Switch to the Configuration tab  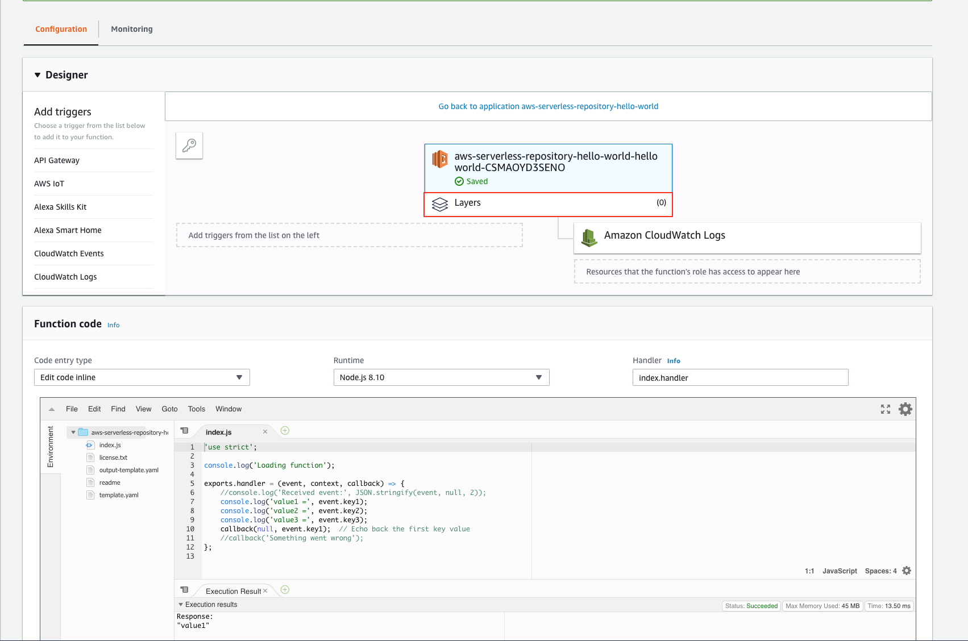61,29
